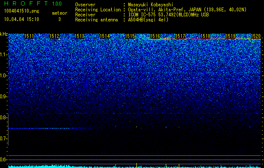264x168 pixels.
Task: Click the 1515 time marker
Action: click(x=130, y=36)
